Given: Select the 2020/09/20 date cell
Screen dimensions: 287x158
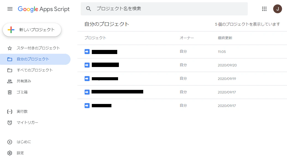Looking at the screenshot, I should [227, 65].
